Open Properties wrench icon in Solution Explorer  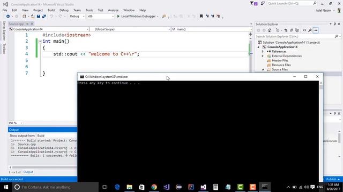point(310,30)
